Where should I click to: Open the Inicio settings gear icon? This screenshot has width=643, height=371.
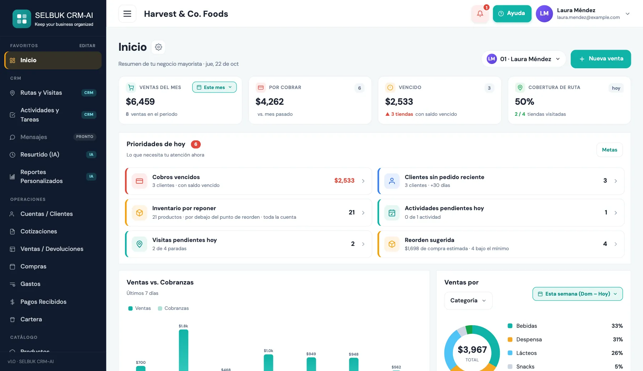click(159, 47)
